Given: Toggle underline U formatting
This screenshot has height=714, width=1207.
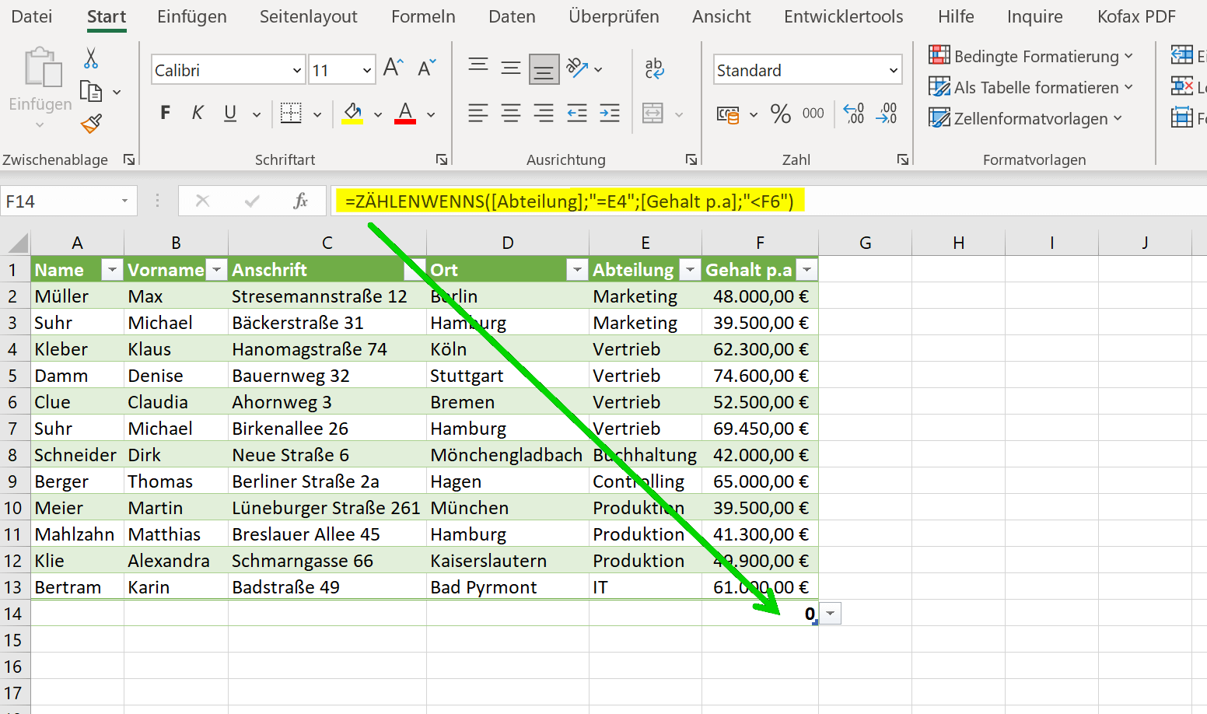Looking at the screenshot, I should click(x=230, y=114).
